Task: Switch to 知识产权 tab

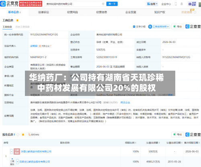Action: 160,12
